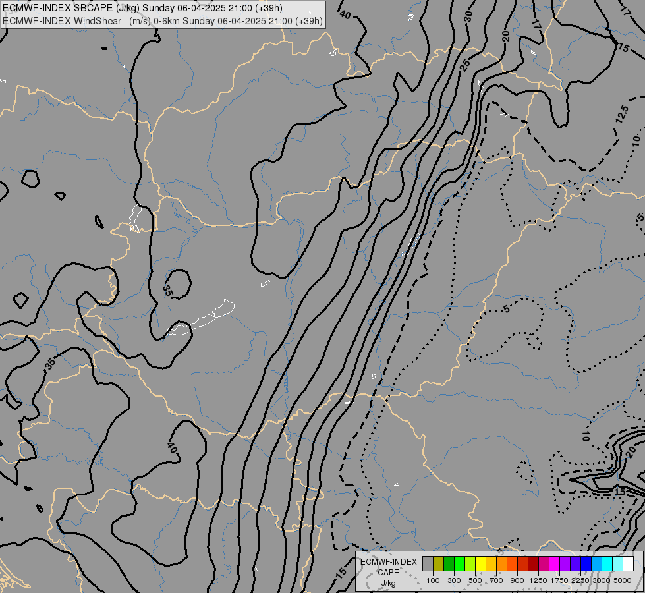Click the 700 legend scale value

(497, 580)
